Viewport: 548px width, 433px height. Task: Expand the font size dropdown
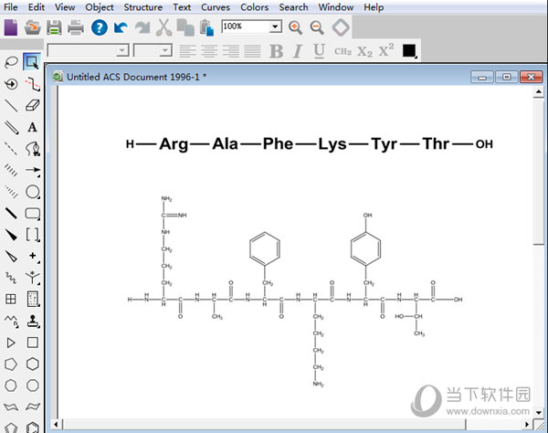pyautogui.click(x=165, y=50)
